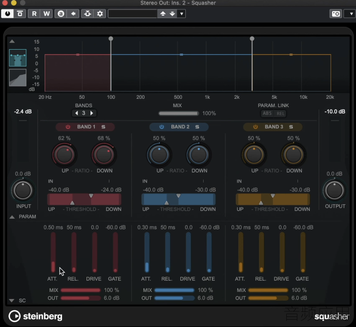Expand the SC side-chain section
The width and height of the screenshot is (356, 327).
tap(12, 301)
